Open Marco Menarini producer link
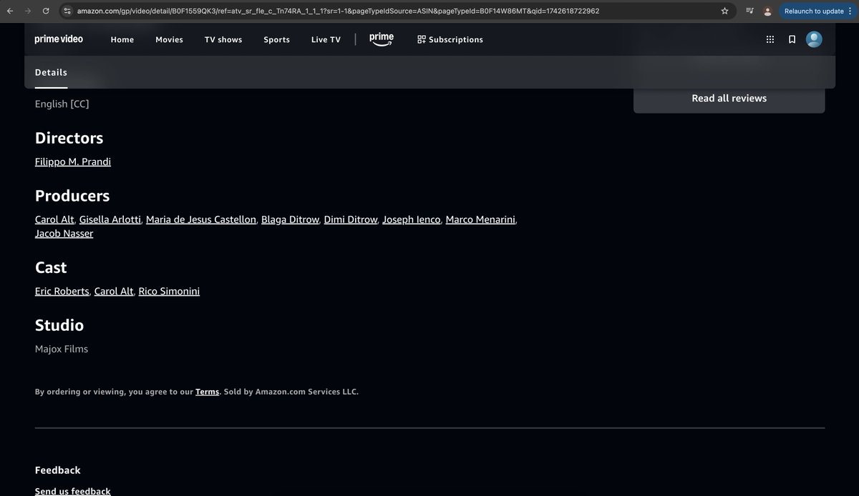 tap(480, 219)
